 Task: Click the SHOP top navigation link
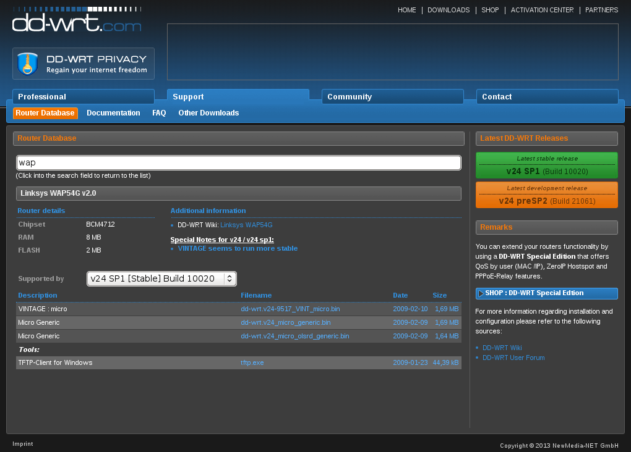point(490,10)
